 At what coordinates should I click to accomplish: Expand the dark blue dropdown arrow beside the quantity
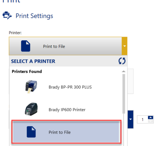130,119
